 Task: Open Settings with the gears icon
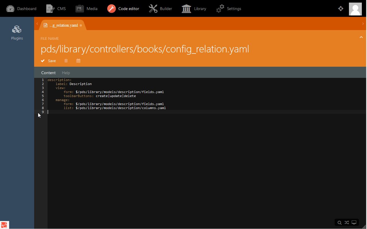coord(229,9)
